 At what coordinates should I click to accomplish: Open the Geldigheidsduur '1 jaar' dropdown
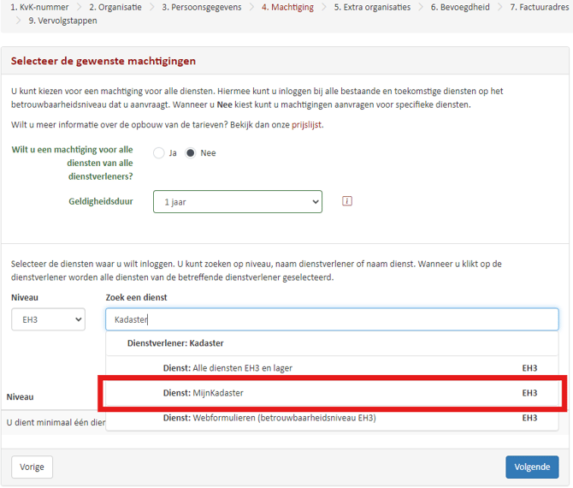pyautogui.click(x=238, y=201)
